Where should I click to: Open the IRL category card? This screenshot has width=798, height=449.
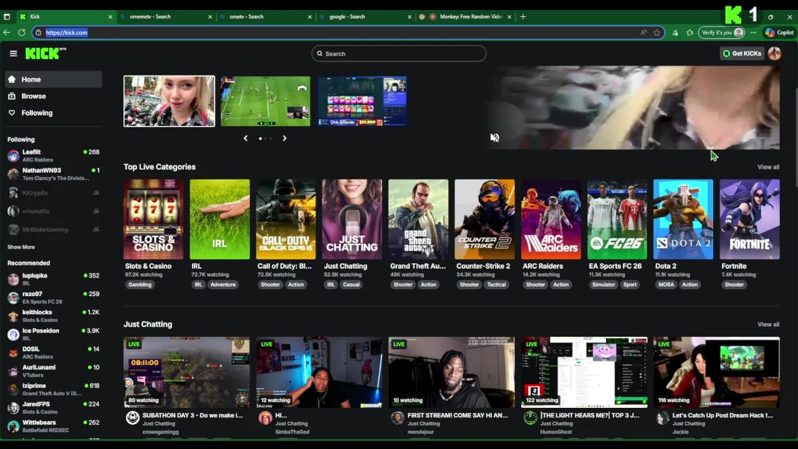pos(219,220)
